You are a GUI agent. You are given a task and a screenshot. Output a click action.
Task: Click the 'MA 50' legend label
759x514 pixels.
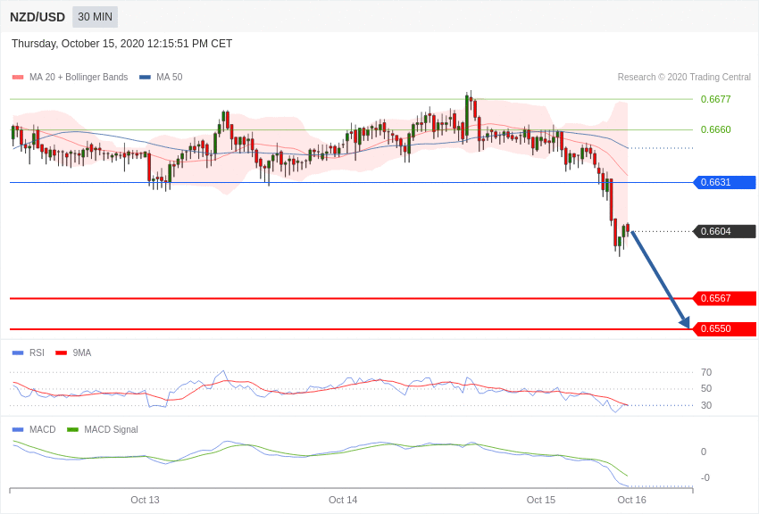pyautogui.click(x=170, y=77)
